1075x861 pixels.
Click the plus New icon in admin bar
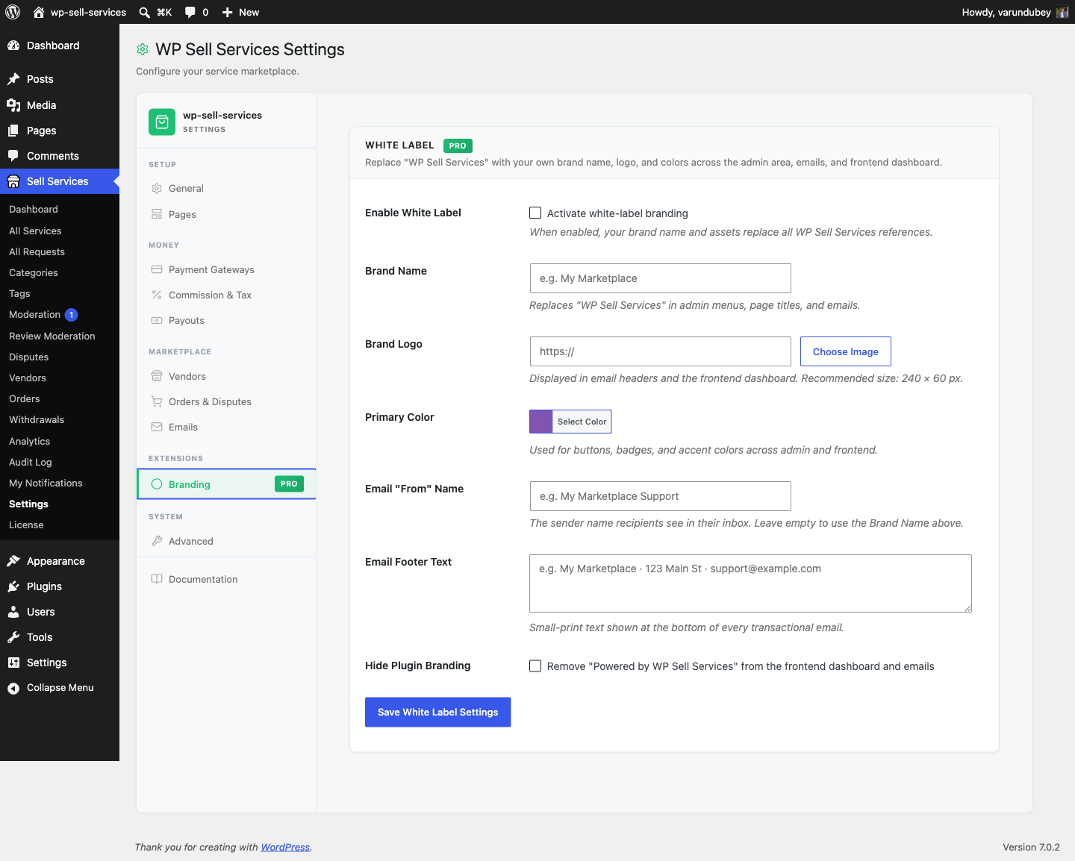[228, 12]
